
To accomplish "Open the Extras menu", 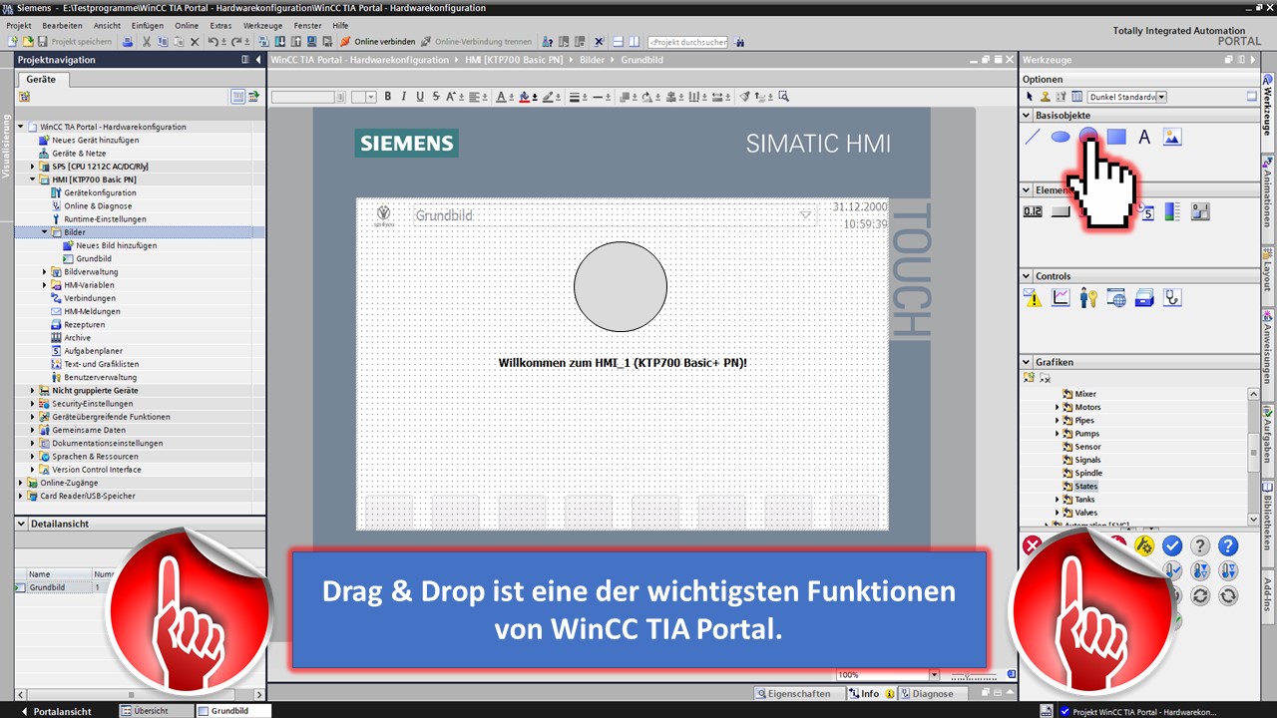I will click(x=220, y=25).
